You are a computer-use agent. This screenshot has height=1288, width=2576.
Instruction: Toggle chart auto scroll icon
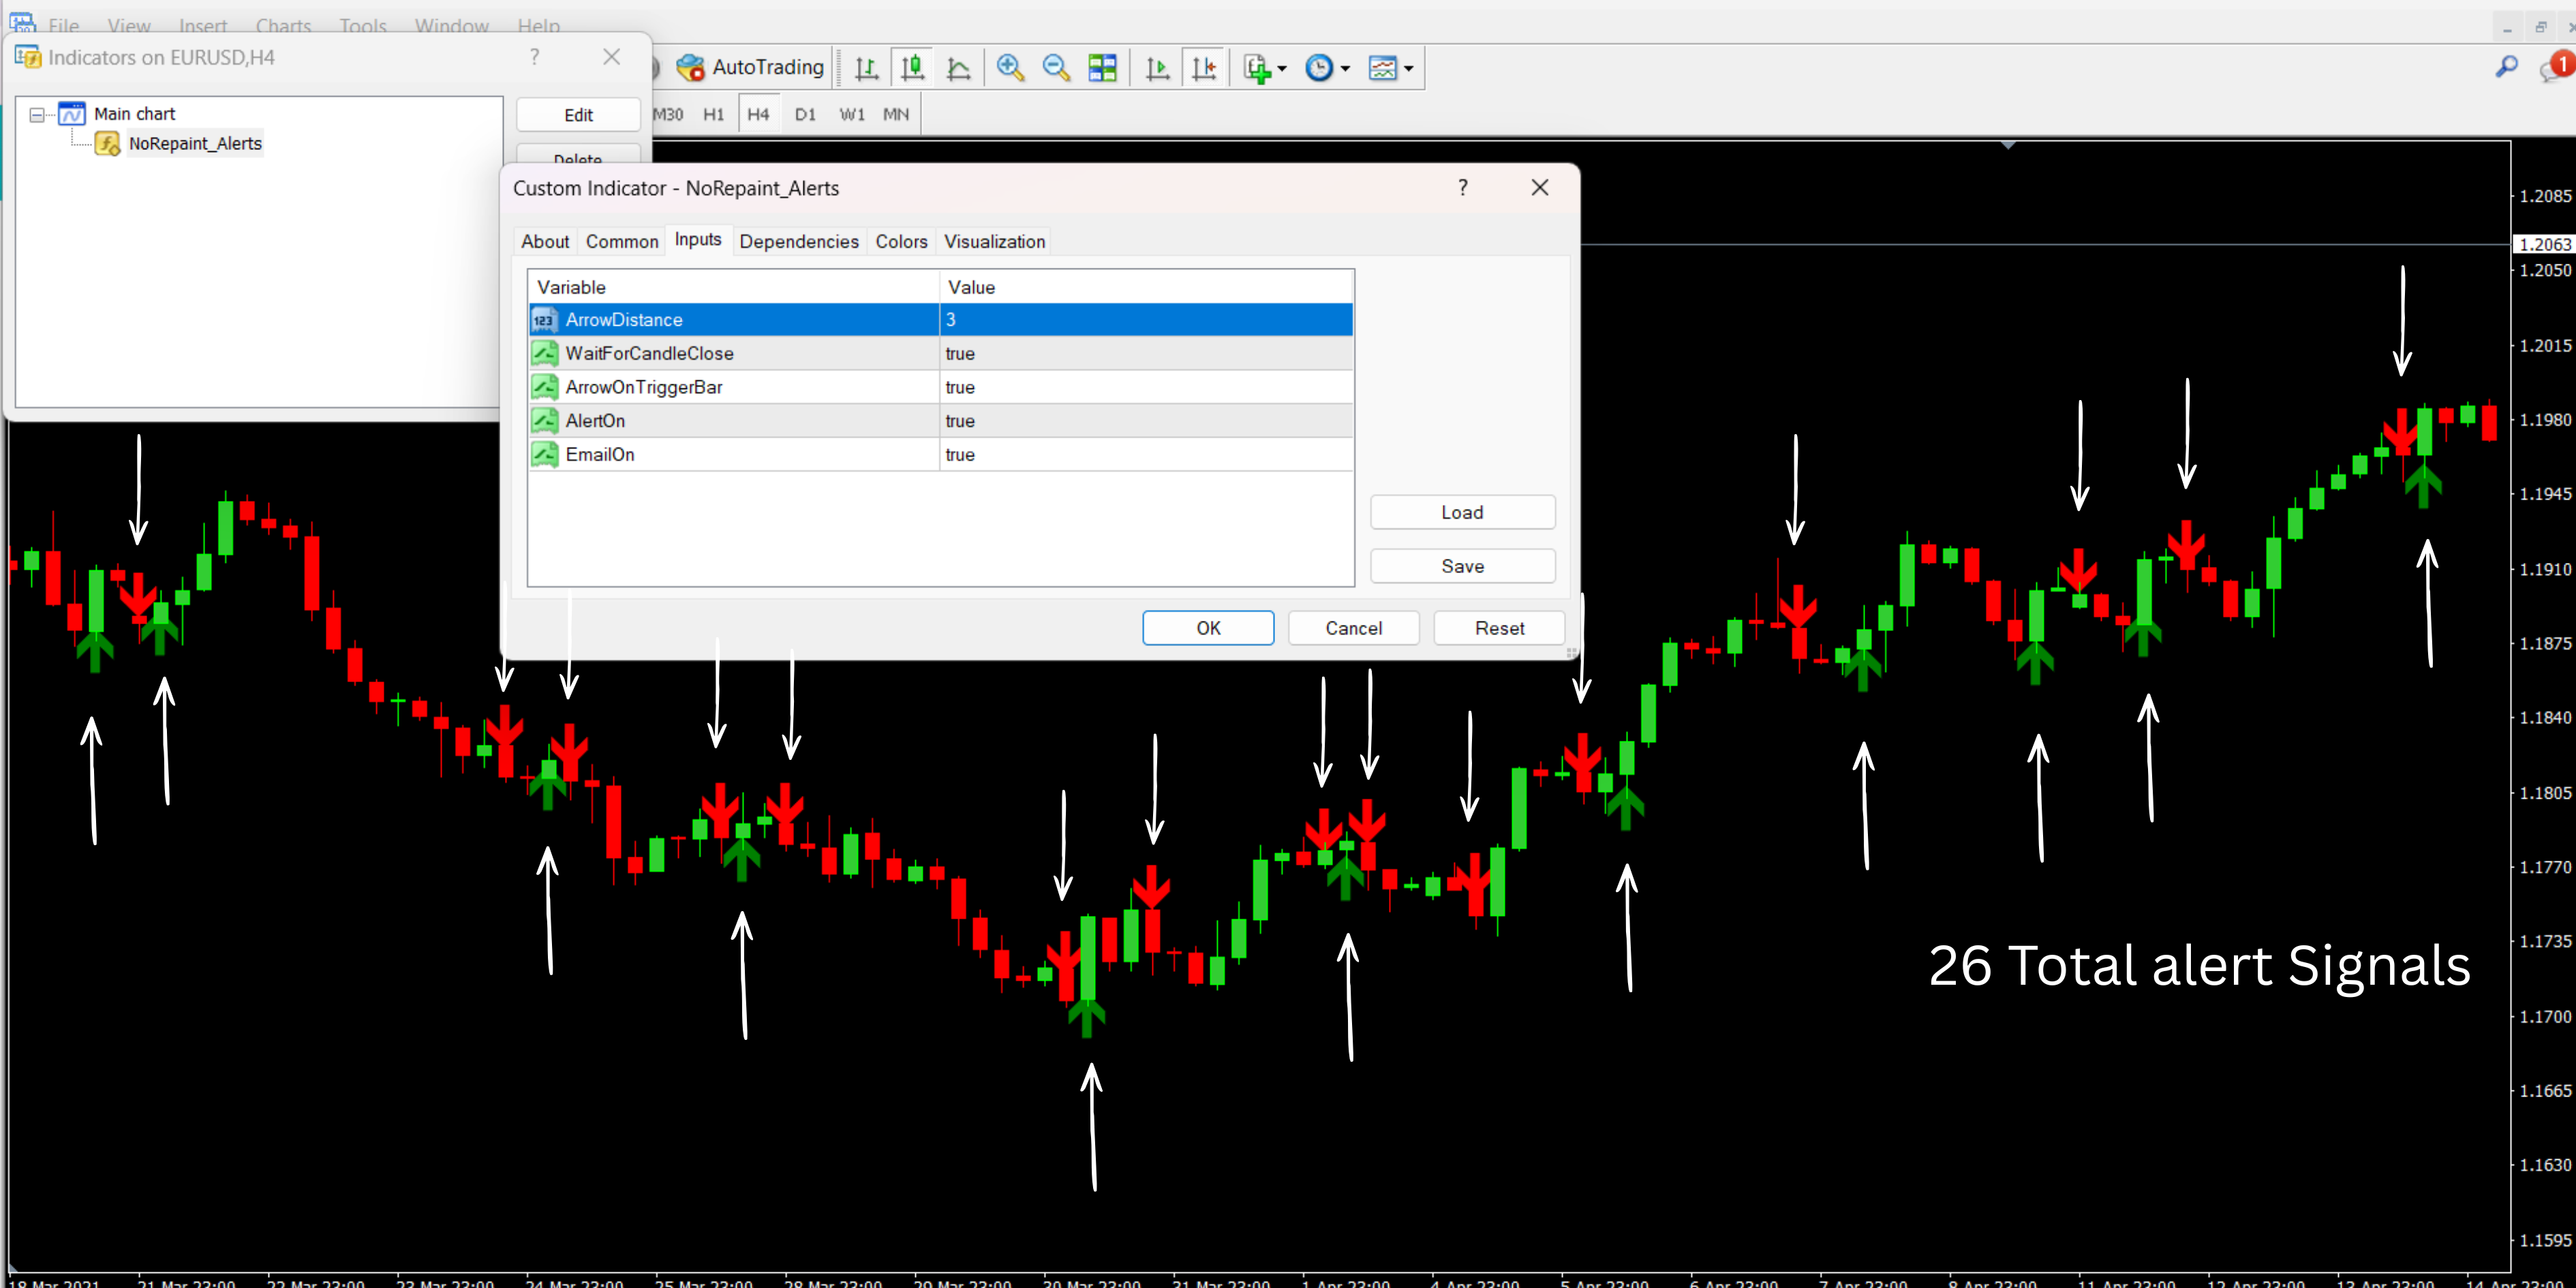click(1157, 68)
